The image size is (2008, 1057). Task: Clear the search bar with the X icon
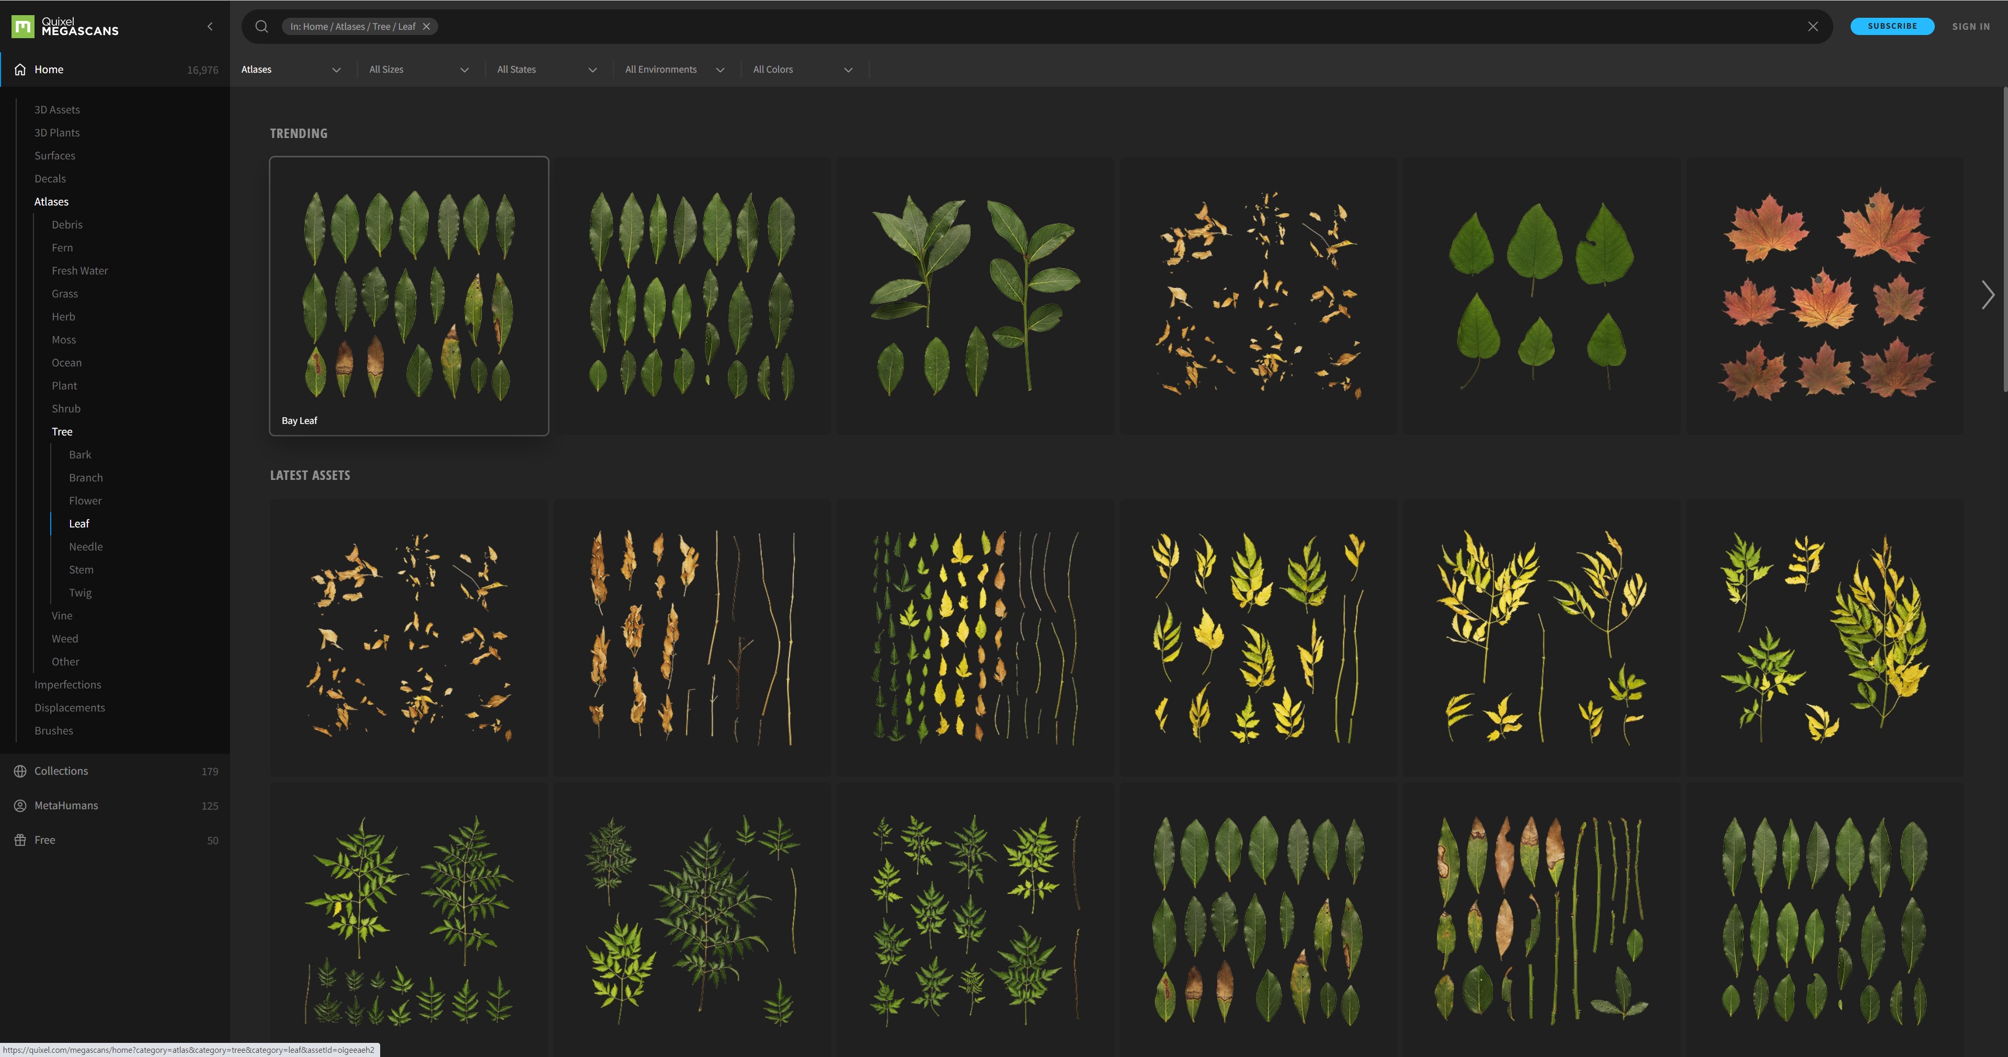click(x=1813, y=27)
